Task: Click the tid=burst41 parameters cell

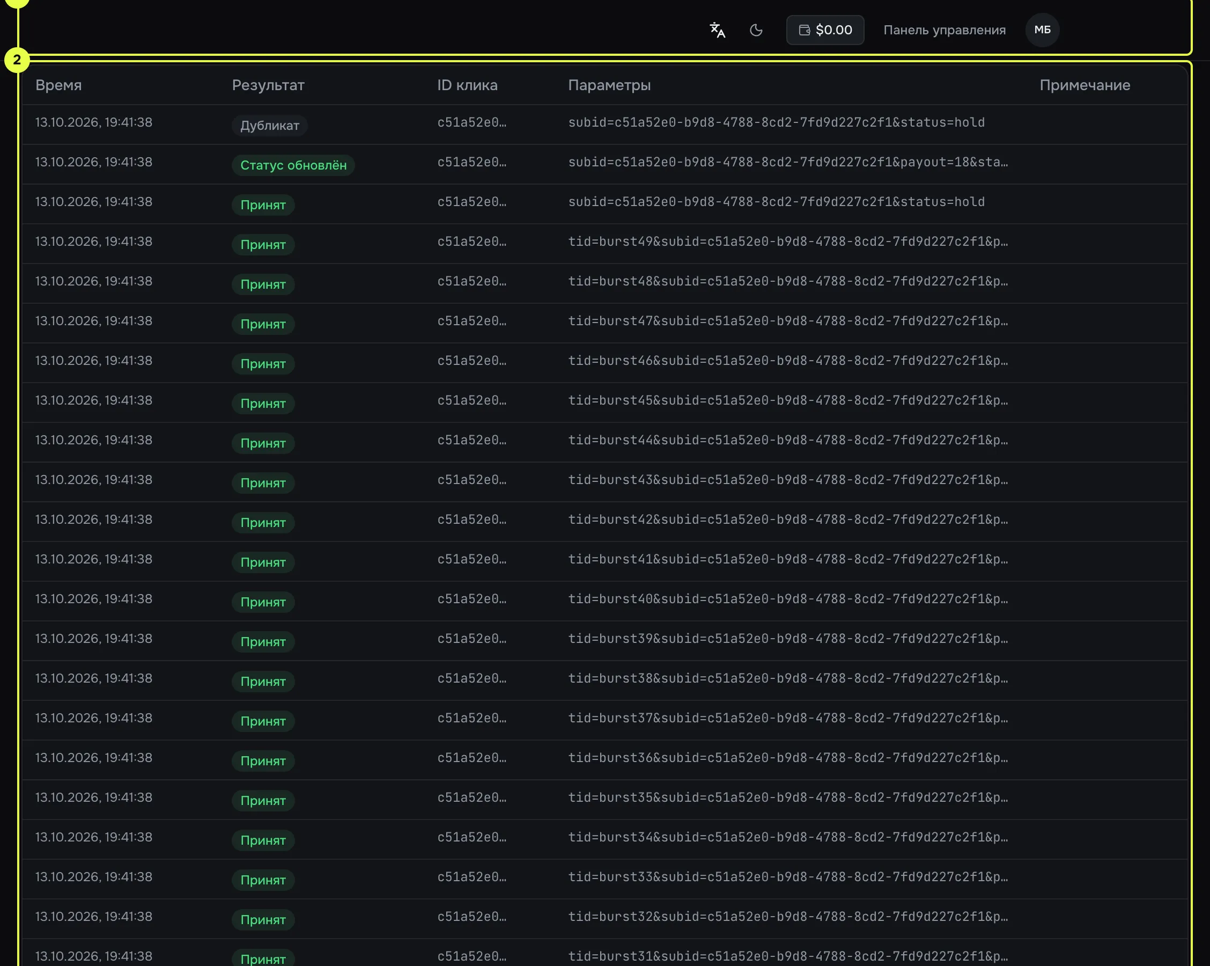Action: pos(788,559)
